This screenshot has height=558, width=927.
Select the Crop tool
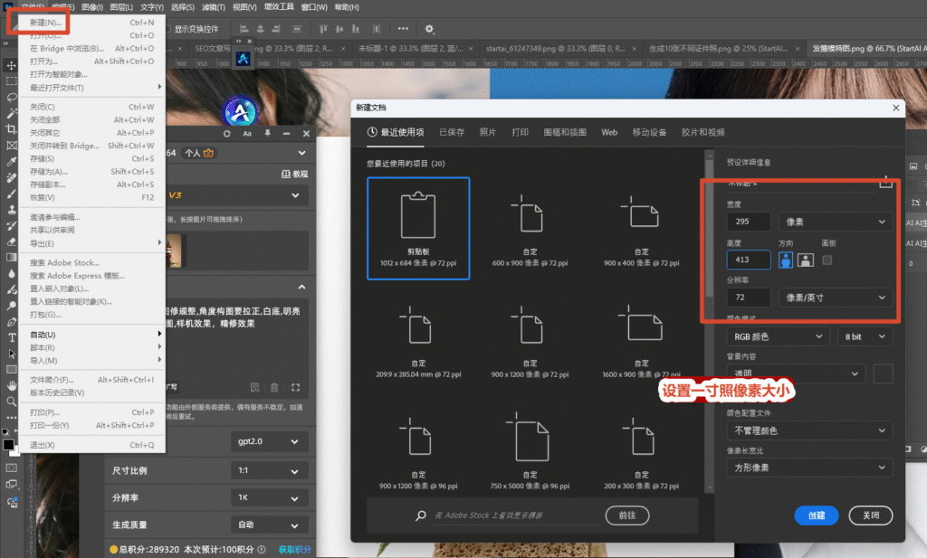(x=11, y=128)
